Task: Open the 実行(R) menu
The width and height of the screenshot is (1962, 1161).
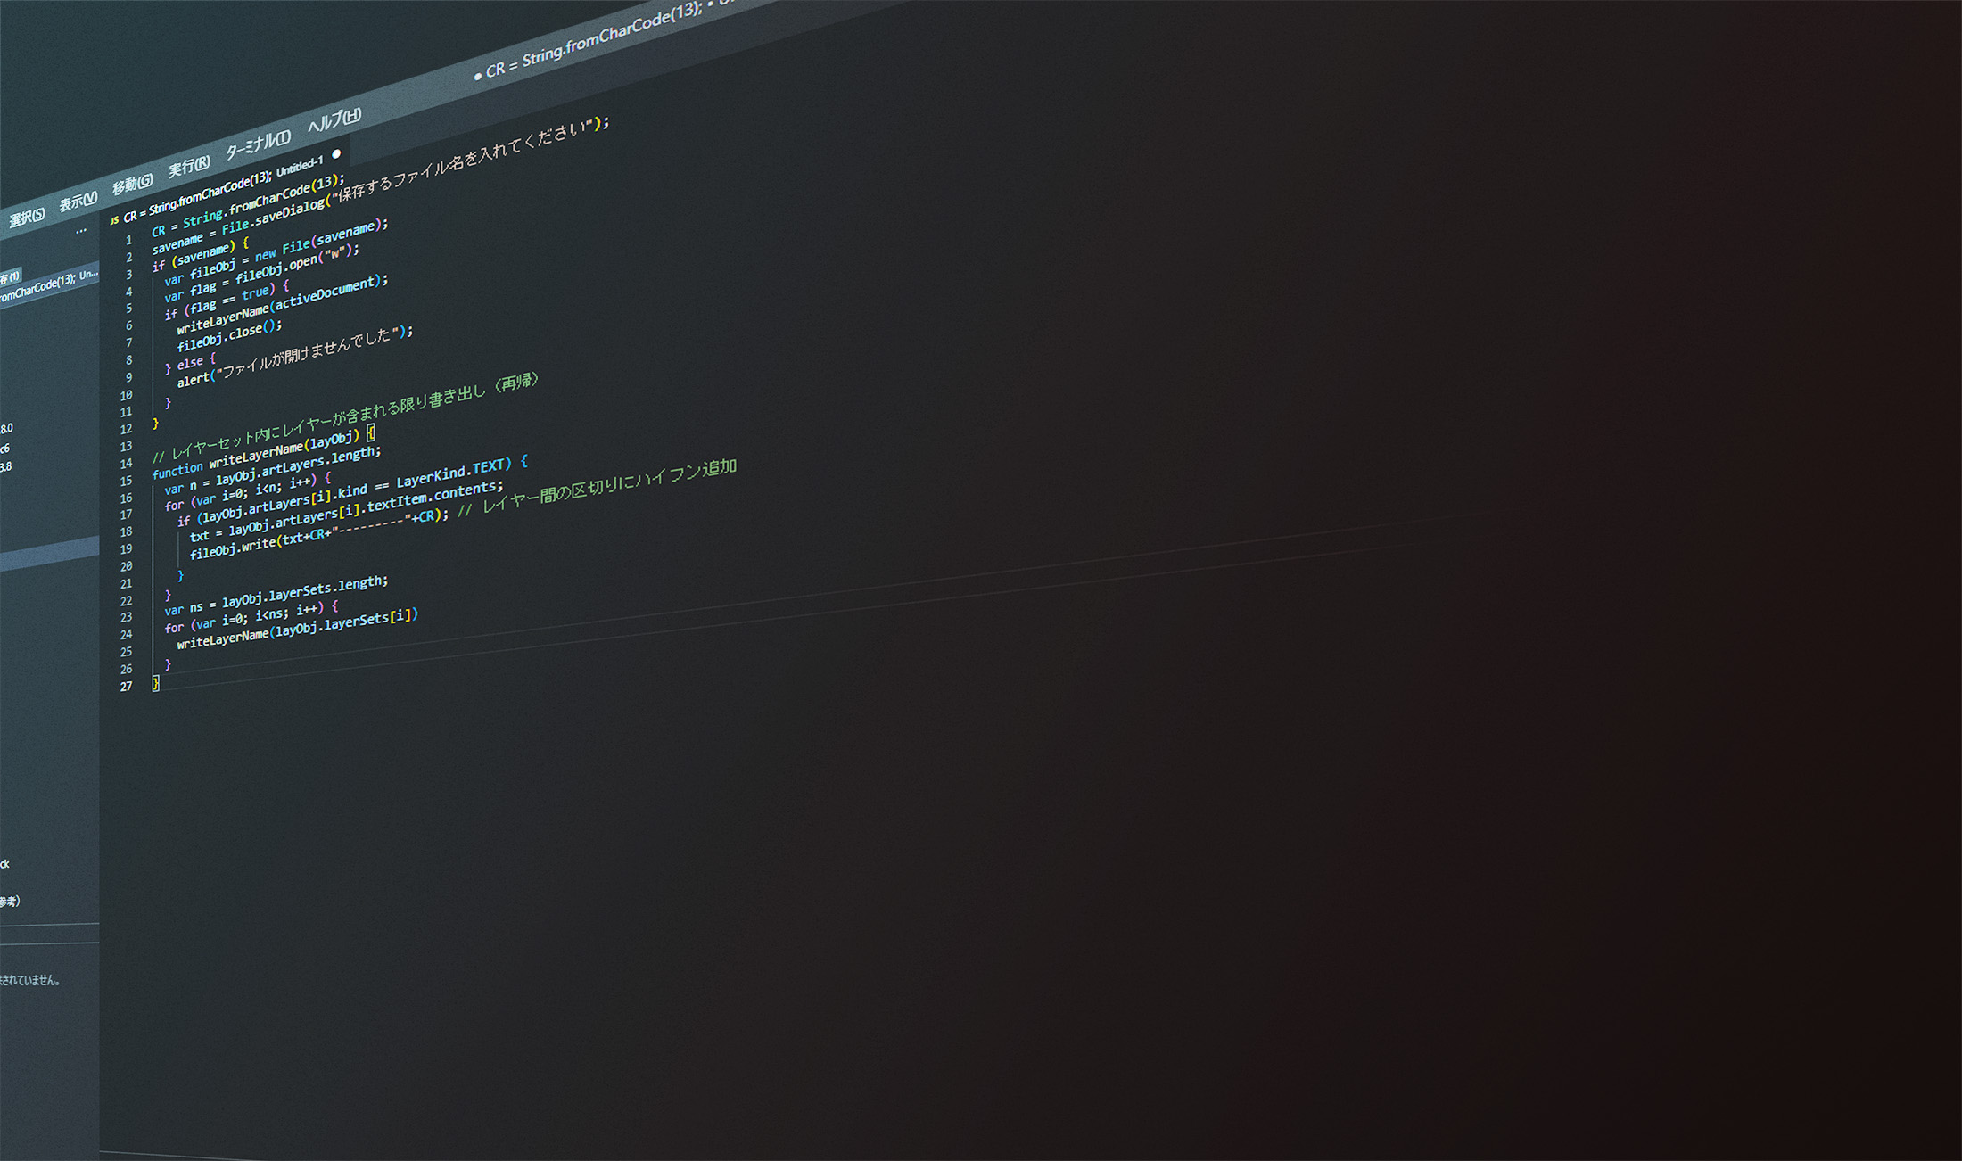Action: (189, 165)
